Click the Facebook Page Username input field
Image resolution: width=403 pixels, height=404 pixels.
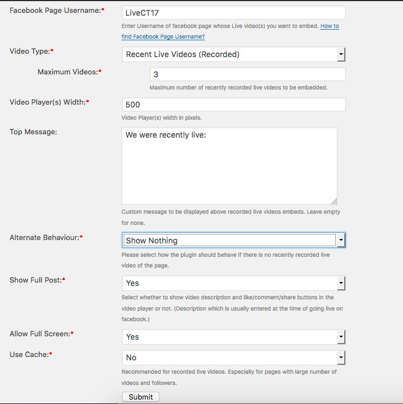coord(233,13)
